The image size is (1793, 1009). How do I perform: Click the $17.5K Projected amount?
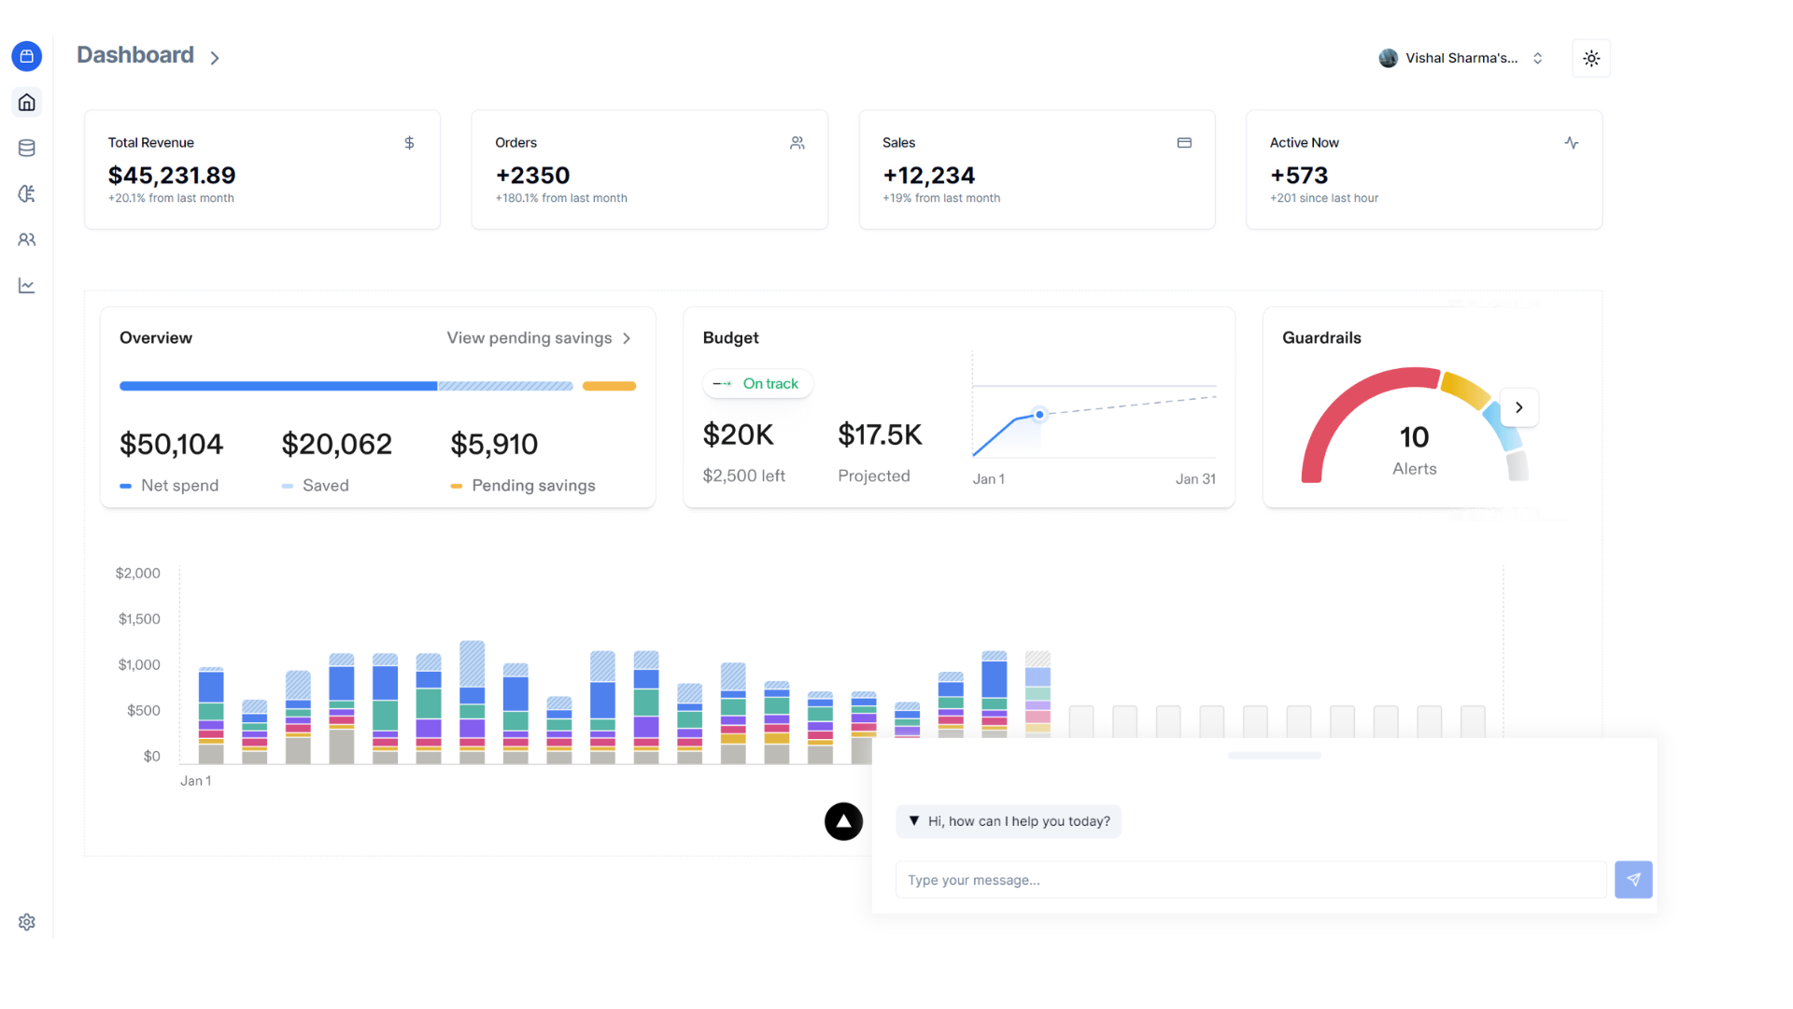point(880,434)
